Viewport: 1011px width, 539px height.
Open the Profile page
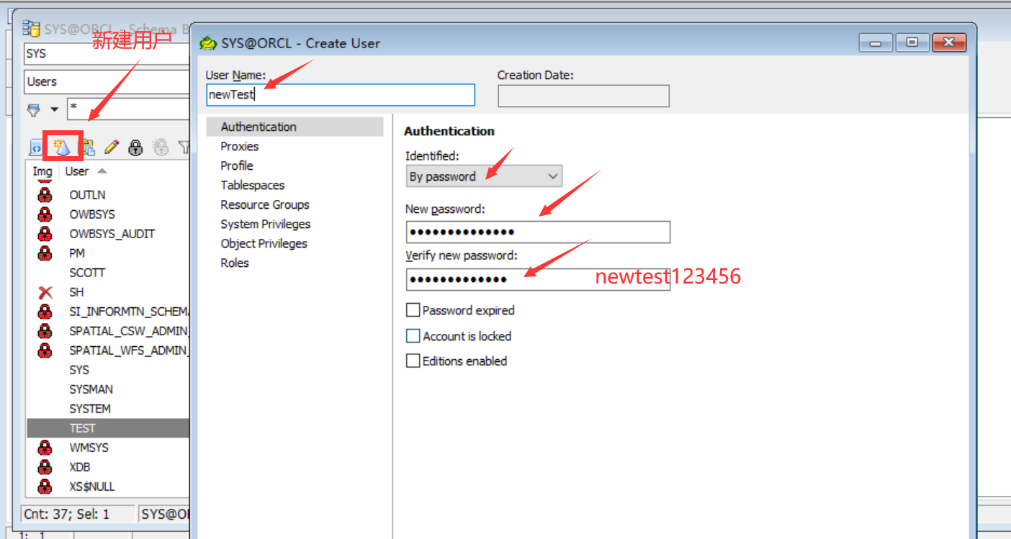click(x=237, y=166)
